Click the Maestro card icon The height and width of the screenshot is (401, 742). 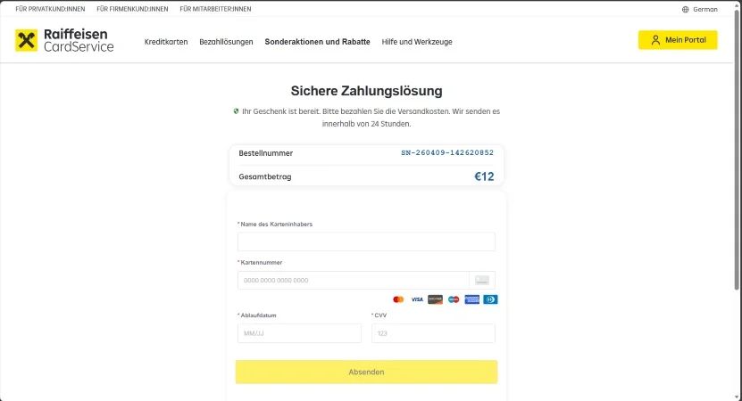(454, 299)
